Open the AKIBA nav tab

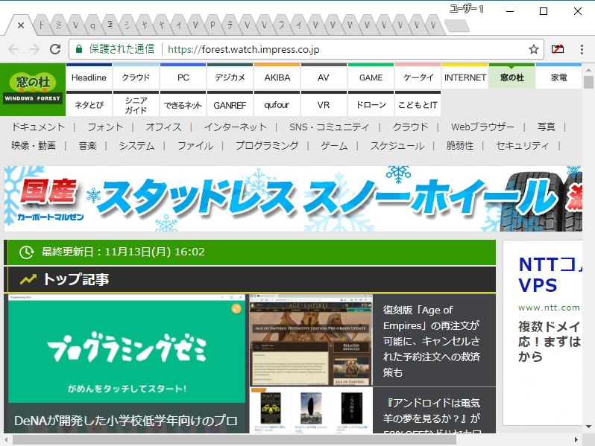(x=277, y=77)
